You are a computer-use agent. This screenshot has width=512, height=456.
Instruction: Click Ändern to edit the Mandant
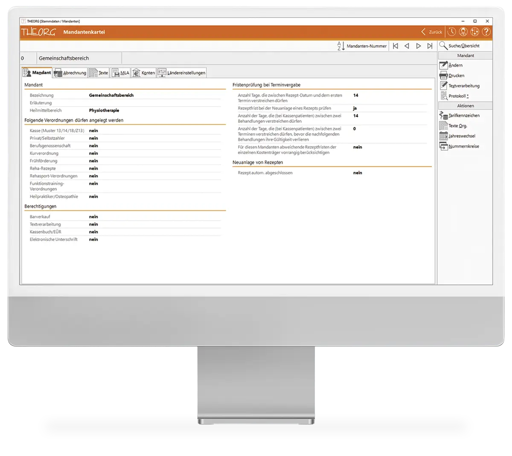pyautogui.click(x=455, y=65)
